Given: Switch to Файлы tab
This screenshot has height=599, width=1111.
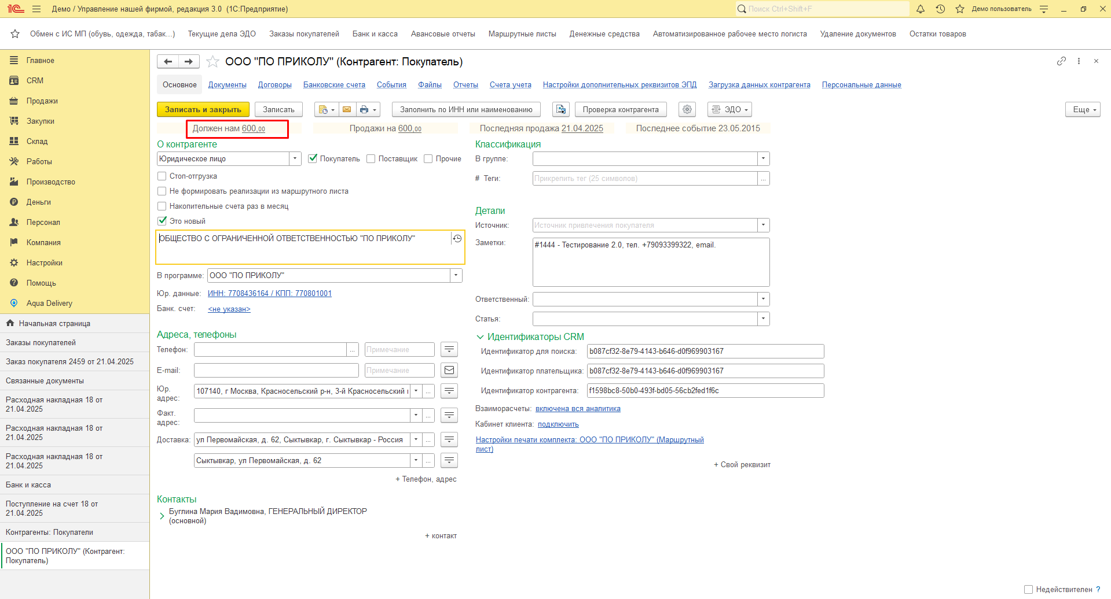Looking at the screenshot, I should pos(430,84).
